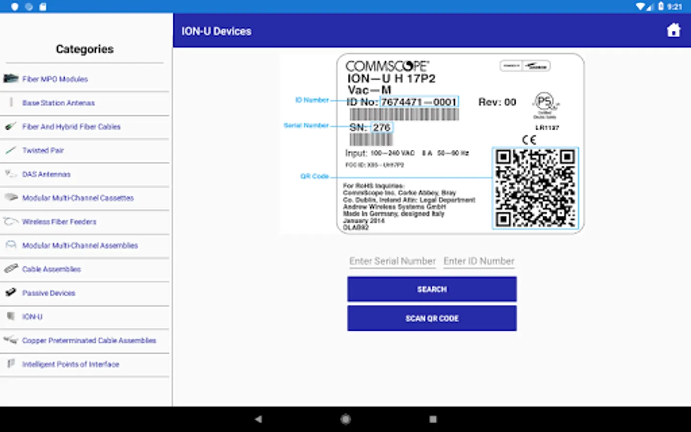Click the Copper Preterminated Cable Assemblies icon

[x=11, y=340]
